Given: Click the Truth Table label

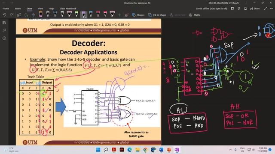Looking at the screenshot, I should [36, 77].
